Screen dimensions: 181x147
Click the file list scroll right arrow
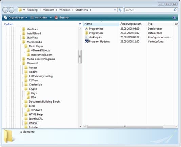pos(176,126)
